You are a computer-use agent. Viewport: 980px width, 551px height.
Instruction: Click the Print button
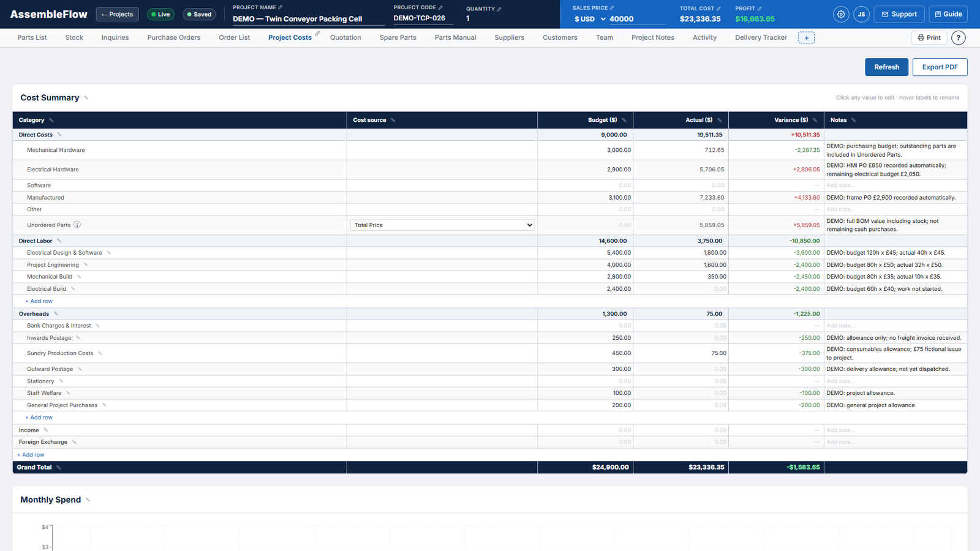click(x=929, y=38)
